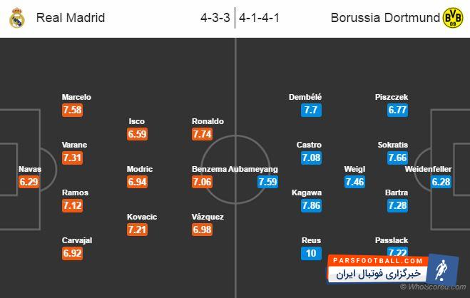Click Marcelo's 7.58 rating badge

tap(72, 110)
